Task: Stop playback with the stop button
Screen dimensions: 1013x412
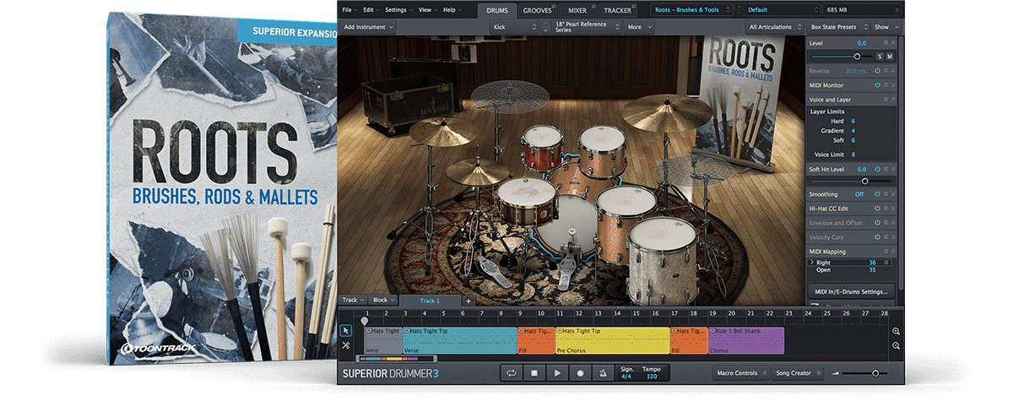Action: click(534, 372)
